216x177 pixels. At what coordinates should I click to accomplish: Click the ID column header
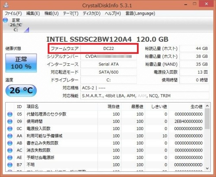coord(19,107)
